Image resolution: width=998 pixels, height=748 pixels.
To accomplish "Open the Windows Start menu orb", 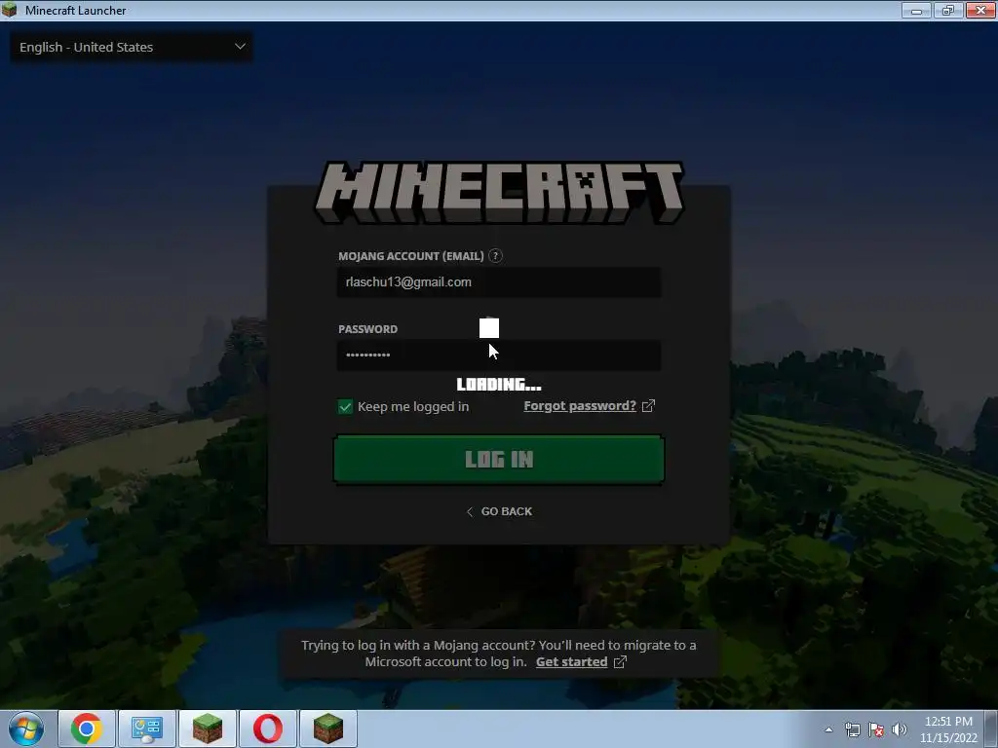I will [26, 729].
